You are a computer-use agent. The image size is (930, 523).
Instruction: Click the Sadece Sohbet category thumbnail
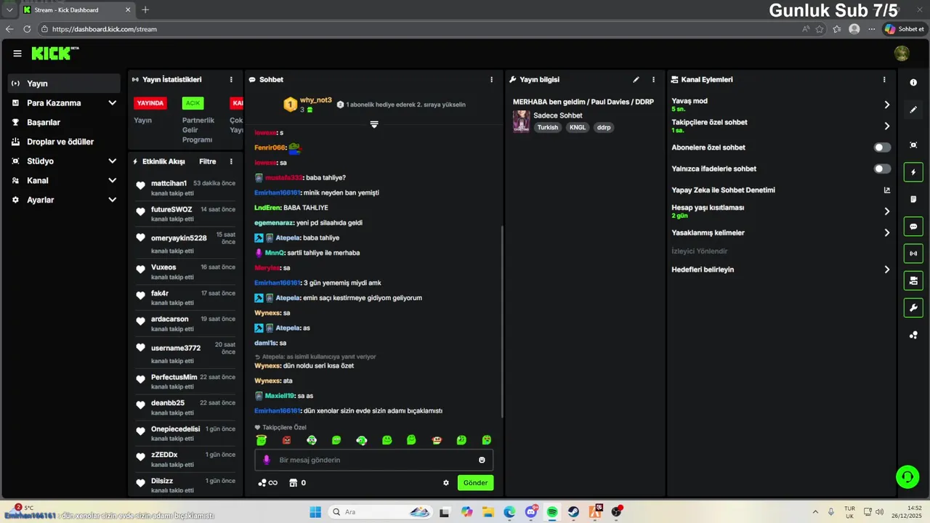point(521,121)
